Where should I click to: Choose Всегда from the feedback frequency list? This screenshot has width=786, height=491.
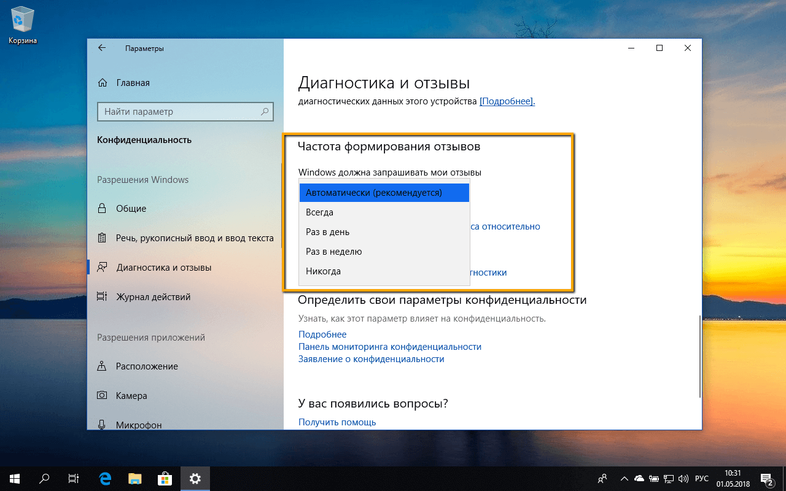384,212
